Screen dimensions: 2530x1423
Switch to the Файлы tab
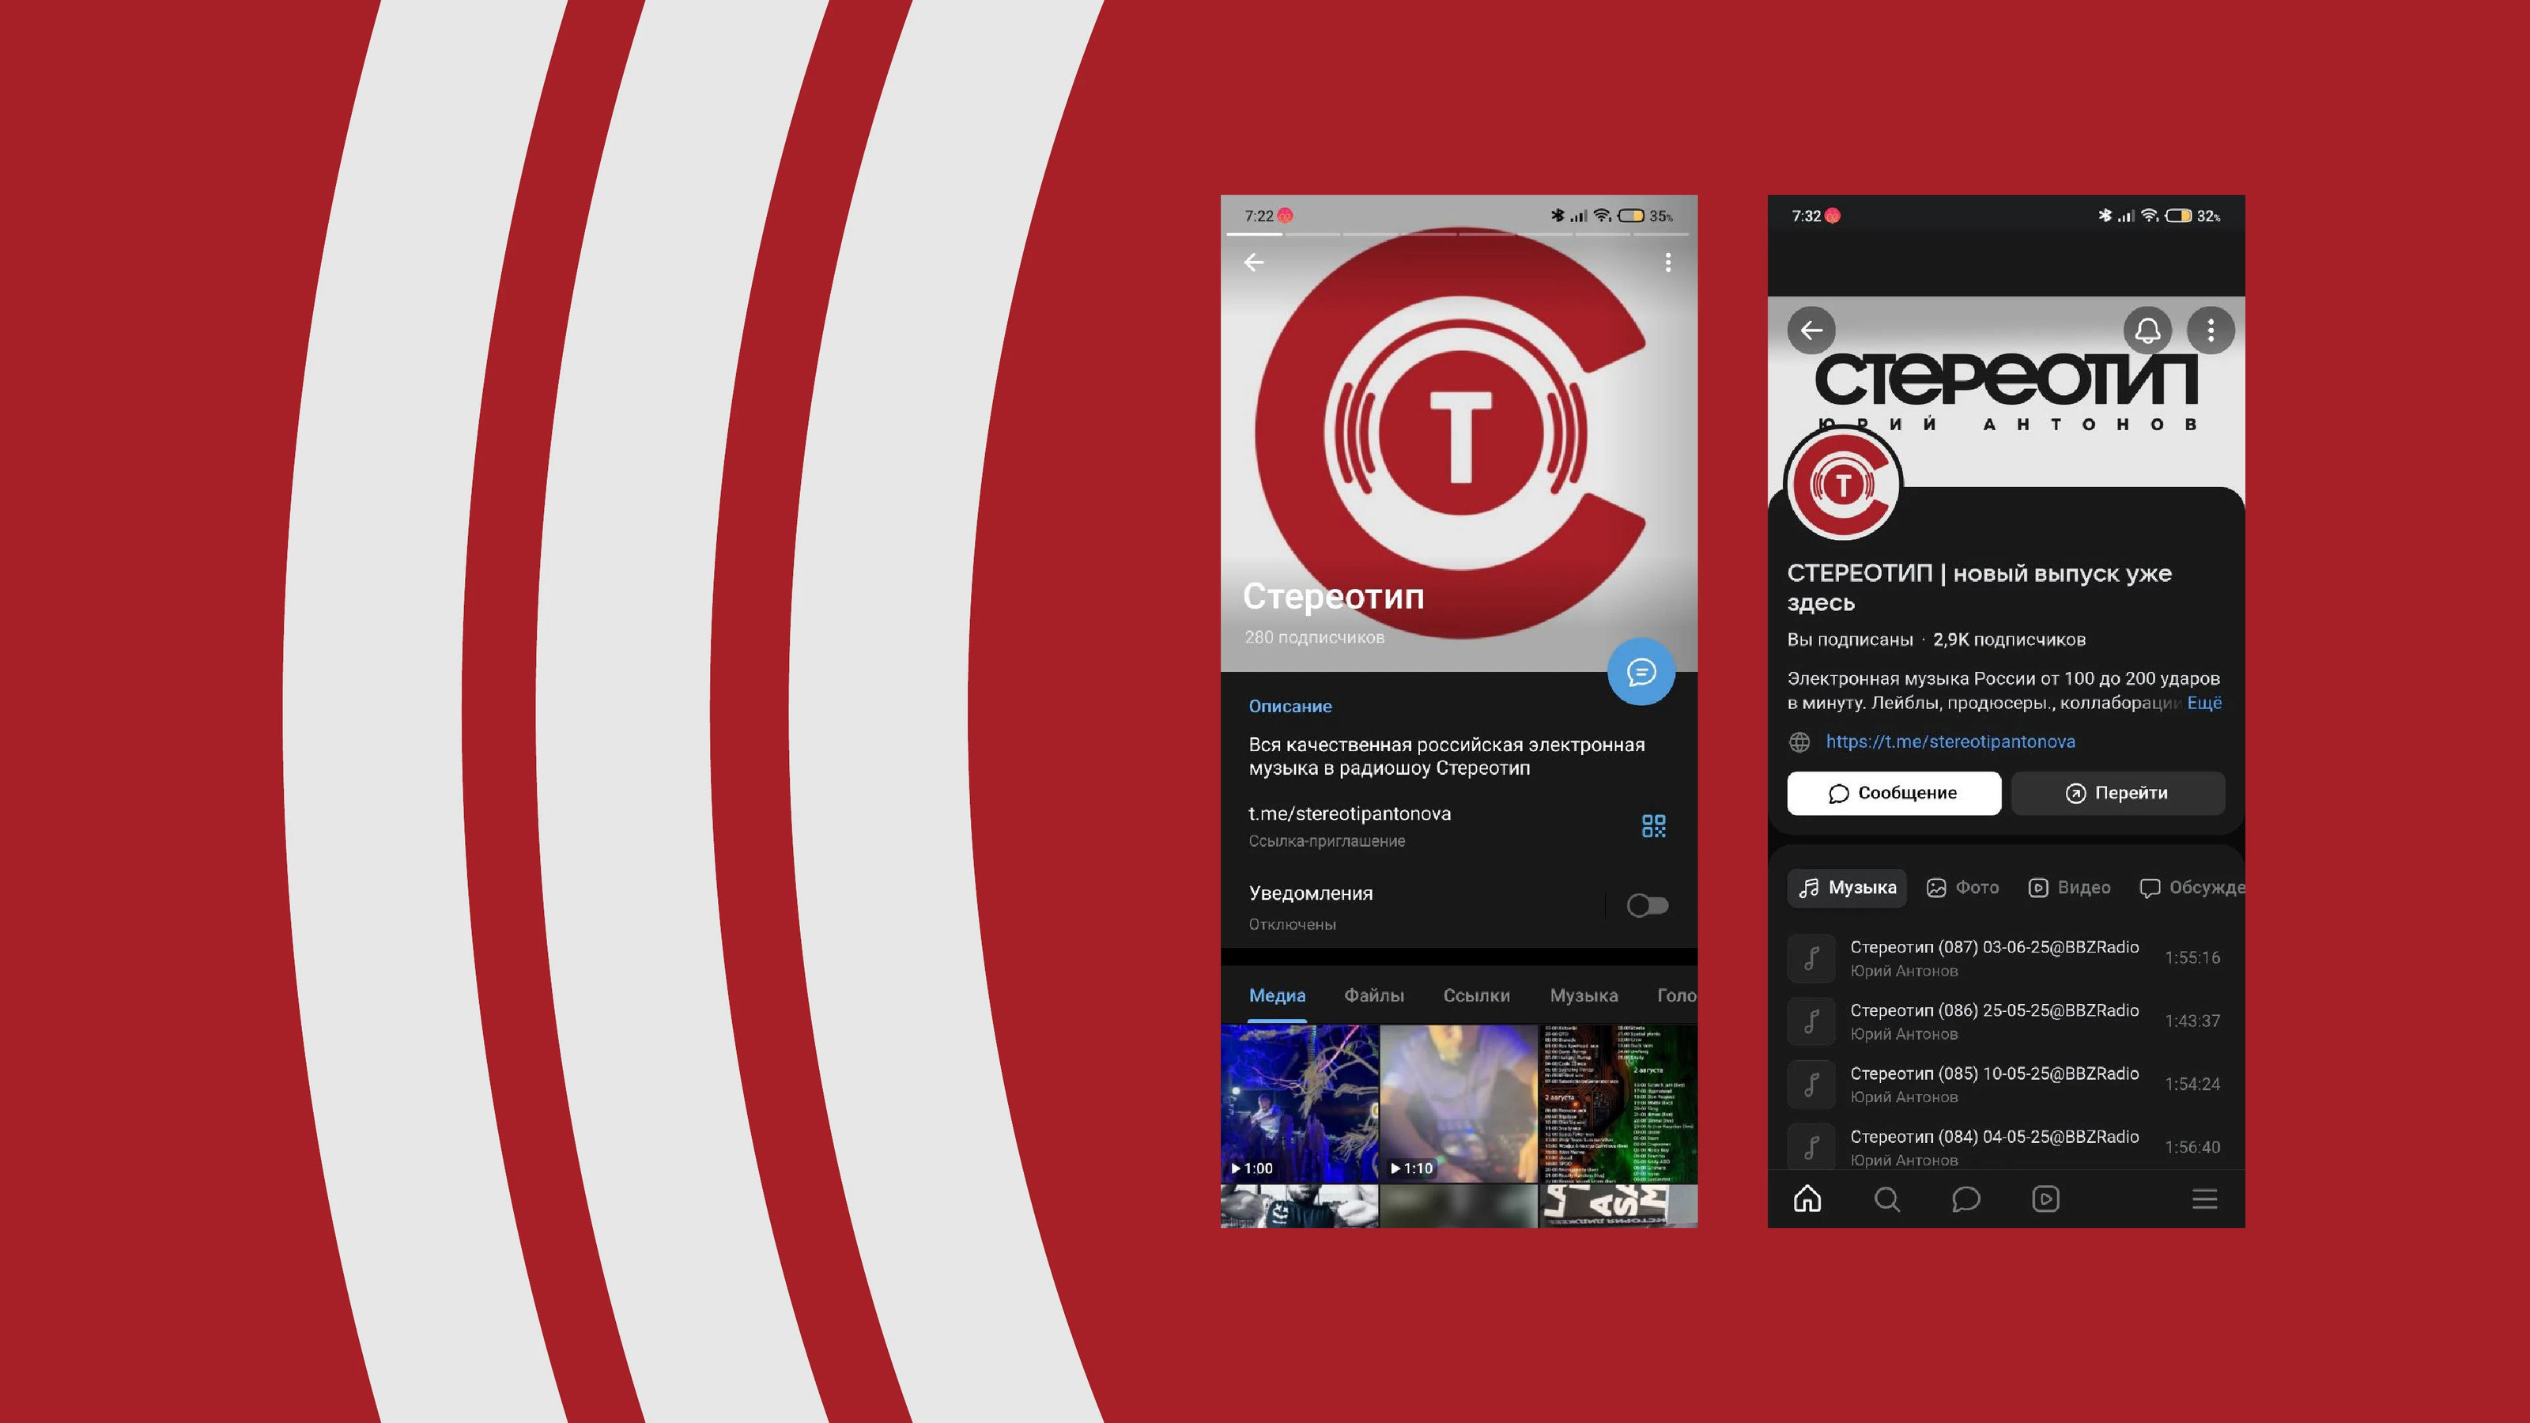coord(1373,996)
